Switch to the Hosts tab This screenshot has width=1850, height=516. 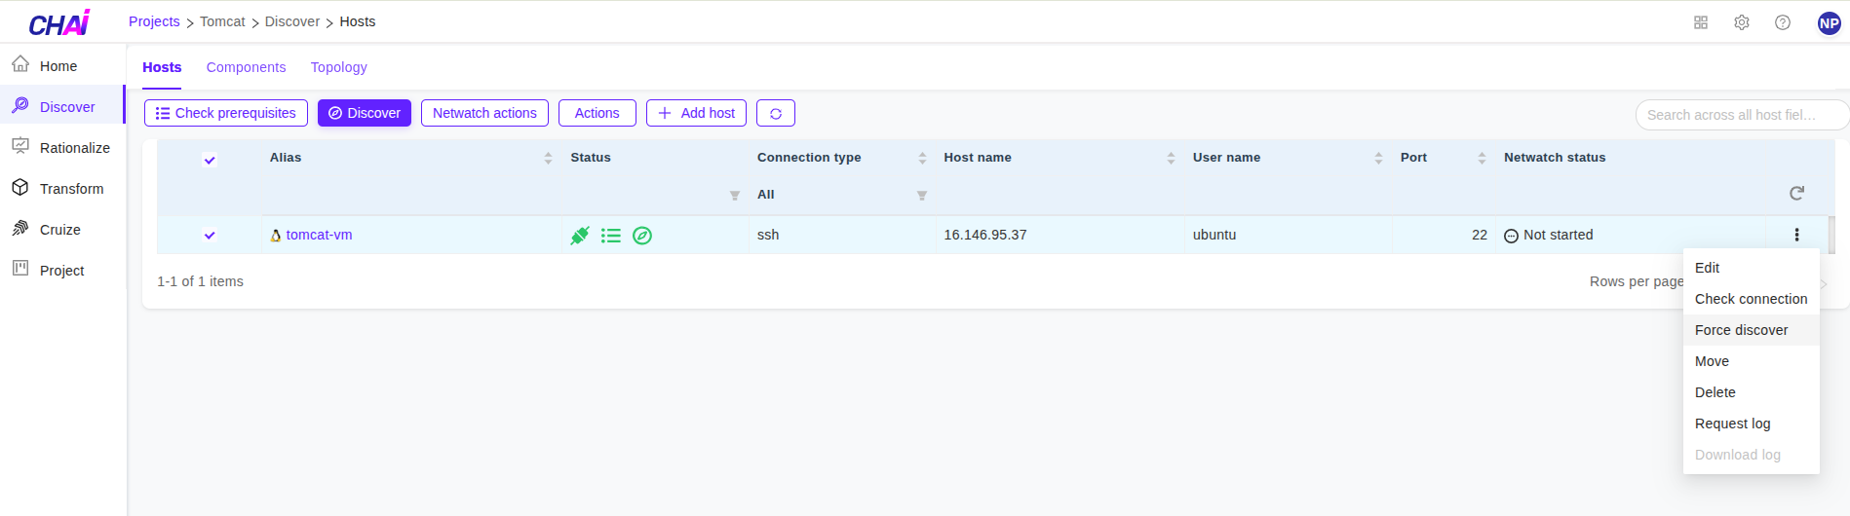pos(162,67)
